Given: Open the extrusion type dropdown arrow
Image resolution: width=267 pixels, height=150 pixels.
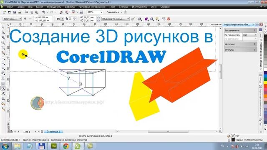Looking at the screenshot, I should point(63,19).
